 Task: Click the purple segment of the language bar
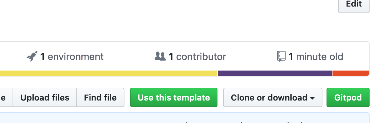click(275, 73)
